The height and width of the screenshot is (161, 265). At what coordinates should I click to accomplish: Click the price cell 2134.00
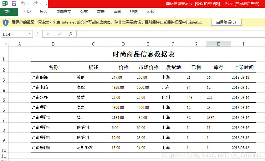[123, 117]
